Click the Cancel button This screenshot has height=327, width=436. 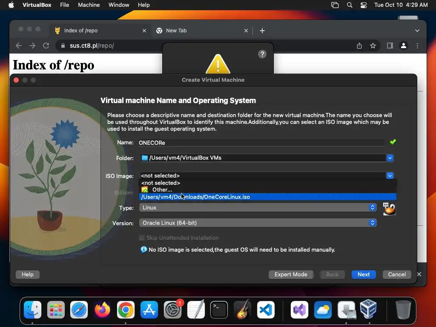[x=397, y=275]
